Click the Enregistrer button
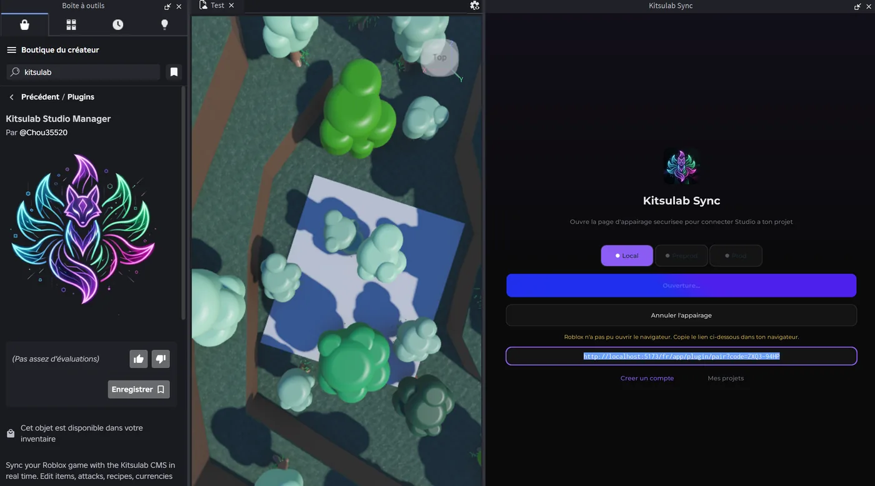 click(139, 389)
